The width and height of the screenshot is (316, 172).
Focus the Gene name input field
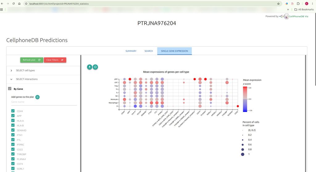[x=44, y=102]
